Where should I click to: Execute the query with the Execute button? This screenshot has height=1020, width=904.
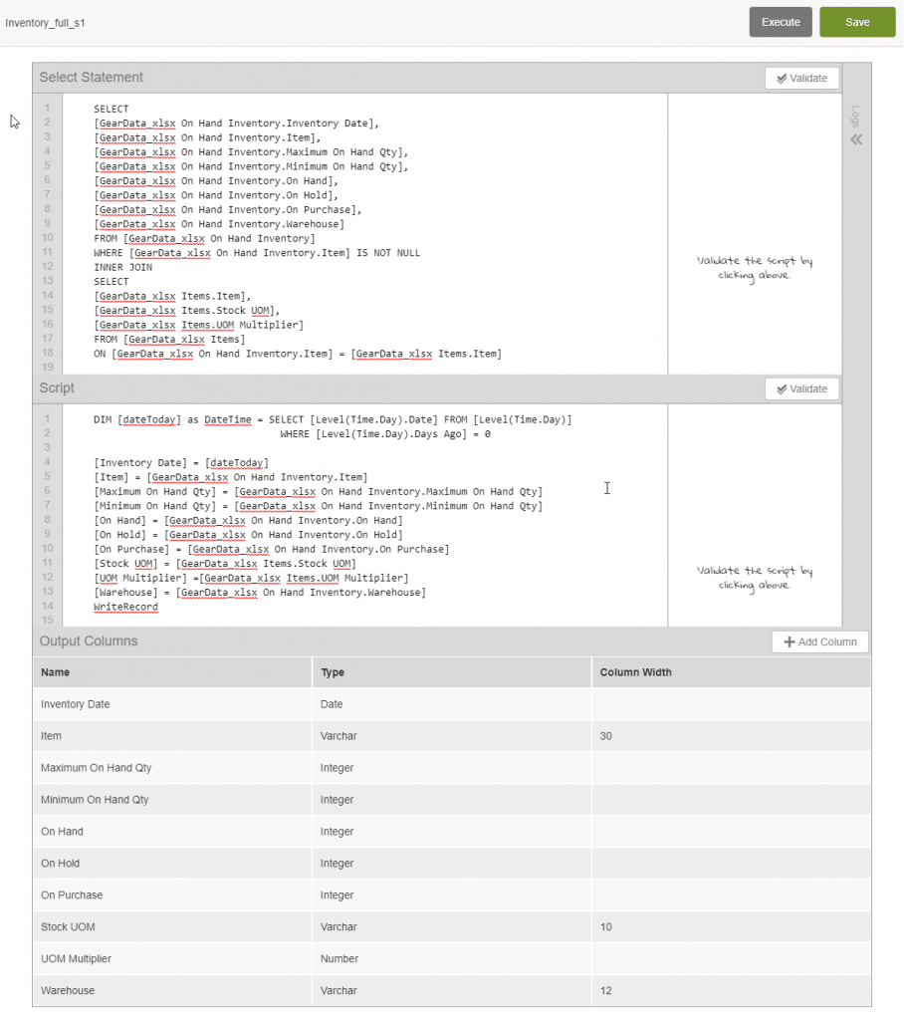click(x=781, y=22)
